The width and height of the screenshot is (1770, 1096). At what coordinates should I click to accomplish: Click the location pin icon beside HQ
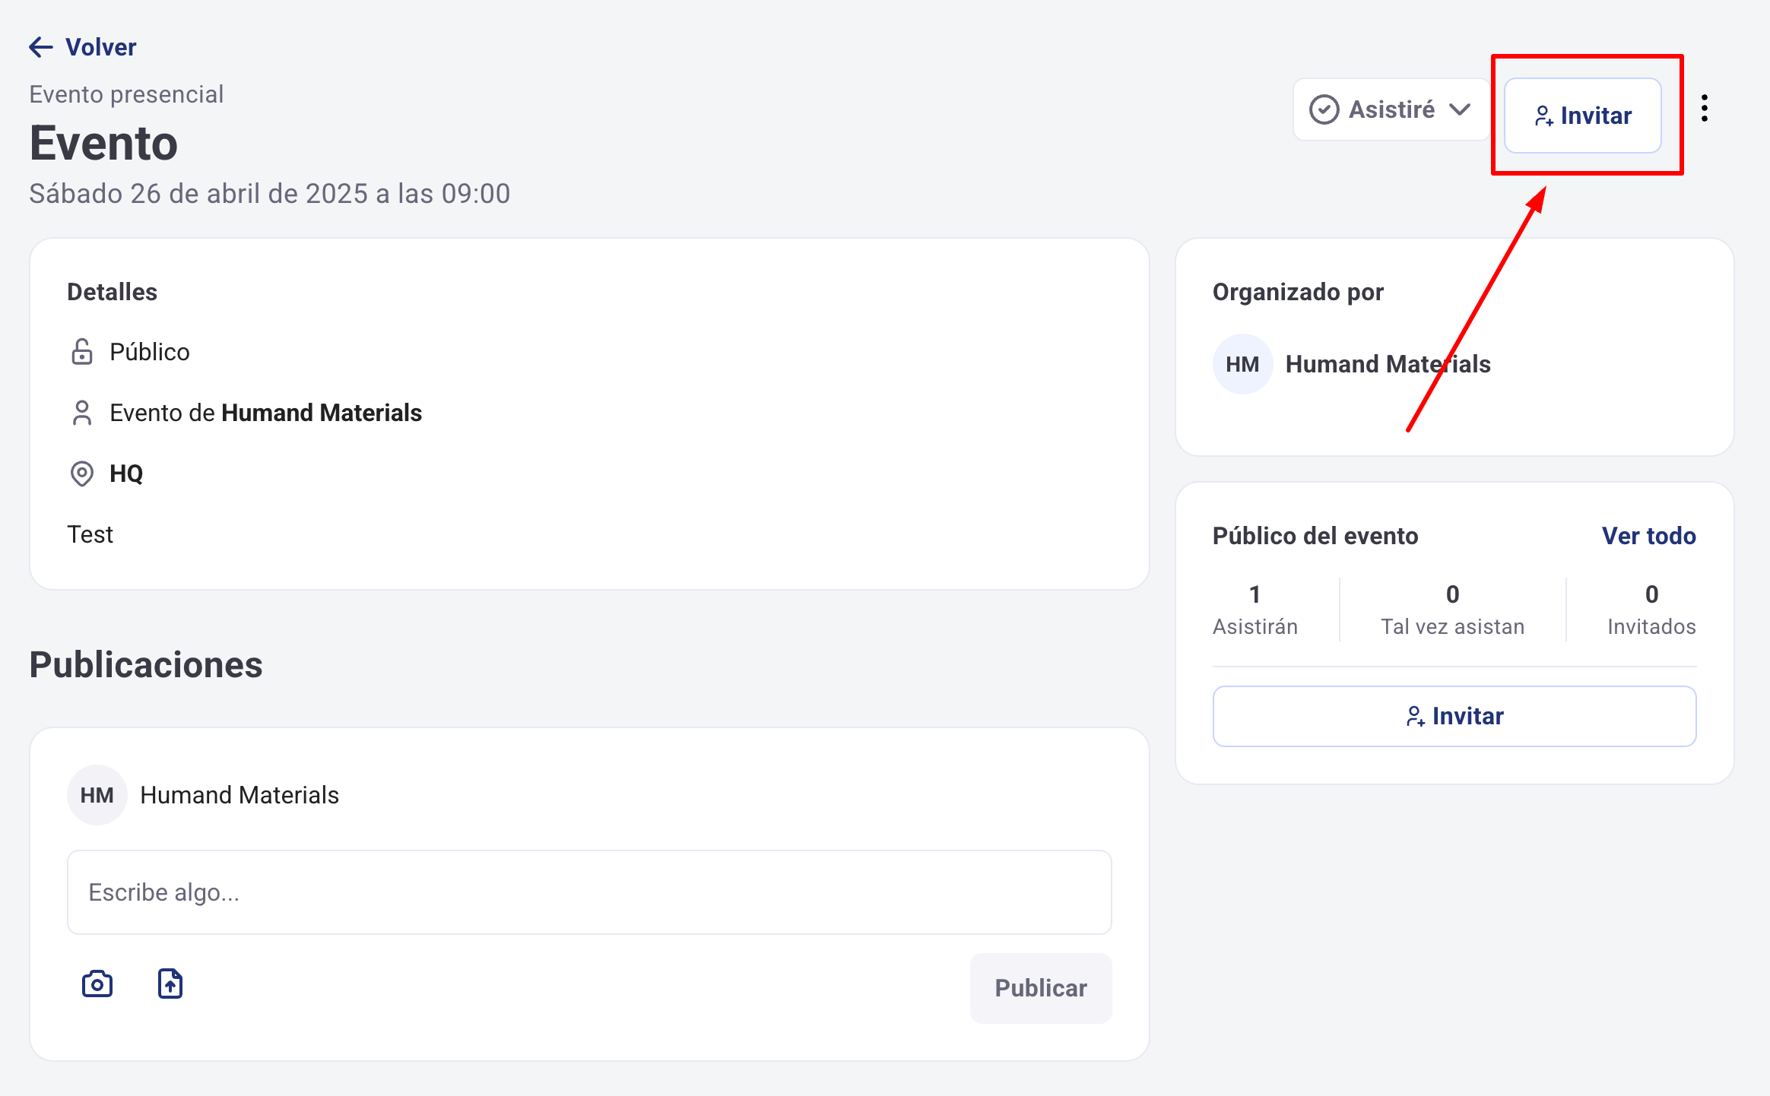pyautogui.click(x=82, y=474)
